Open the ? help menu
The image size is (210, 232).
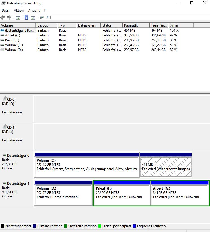(x=45, y=10)
